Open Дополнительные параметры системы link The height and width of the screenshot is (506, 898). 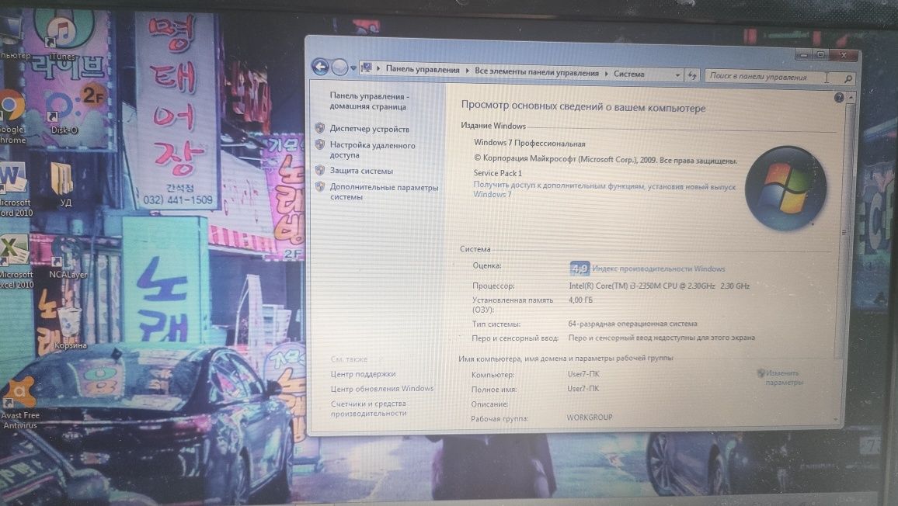click(x=384, y=192)
